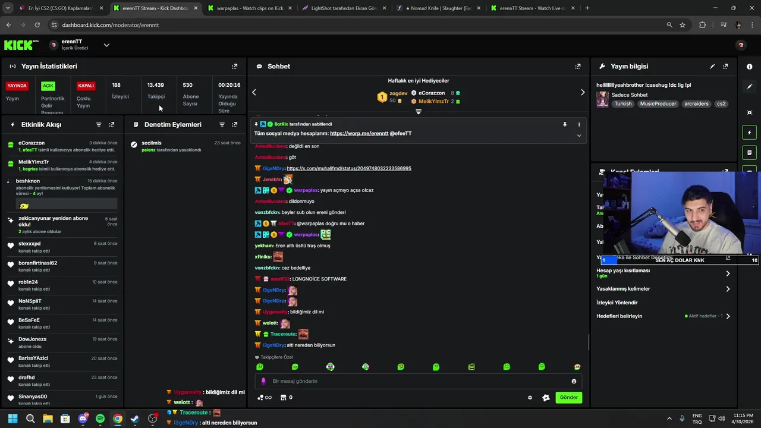
Task: Edit stream info with the pencil in Yayın bilgisi header
Action: pos(712,67)
